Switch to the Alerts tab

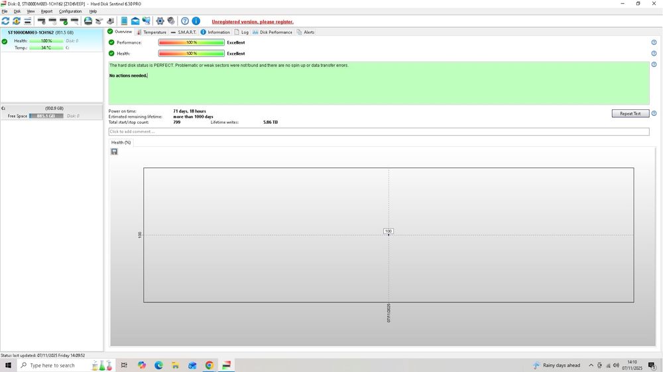click(x=306, y=32)
